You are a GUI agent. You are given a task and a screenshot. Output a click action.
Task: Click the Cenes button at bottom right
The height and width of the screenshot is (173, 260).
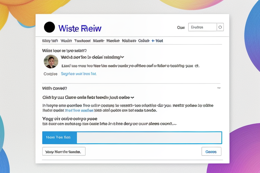pos(211,152)
